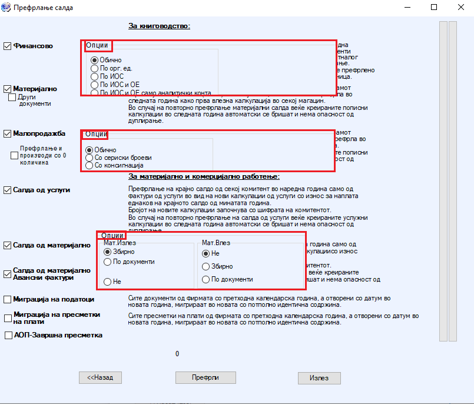Tick the АОП-Завршна пресметка checkbox
474x405 pixels.
pyautogui.click(x=8, y=335)
